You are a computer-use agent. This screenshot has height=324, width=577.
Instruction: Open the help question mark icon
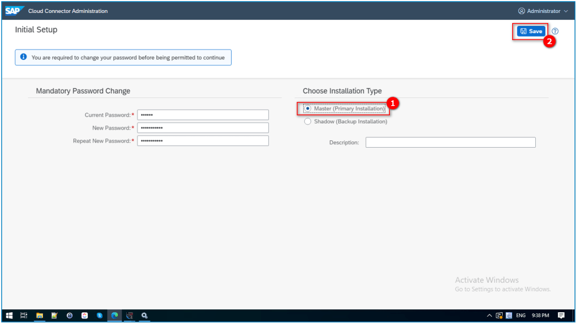tap(555, 32)
